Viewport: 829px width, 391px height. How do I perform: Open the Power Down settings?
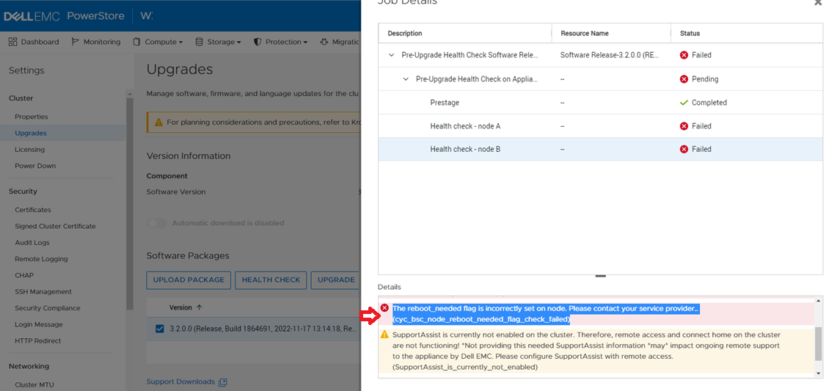point(35,166)
